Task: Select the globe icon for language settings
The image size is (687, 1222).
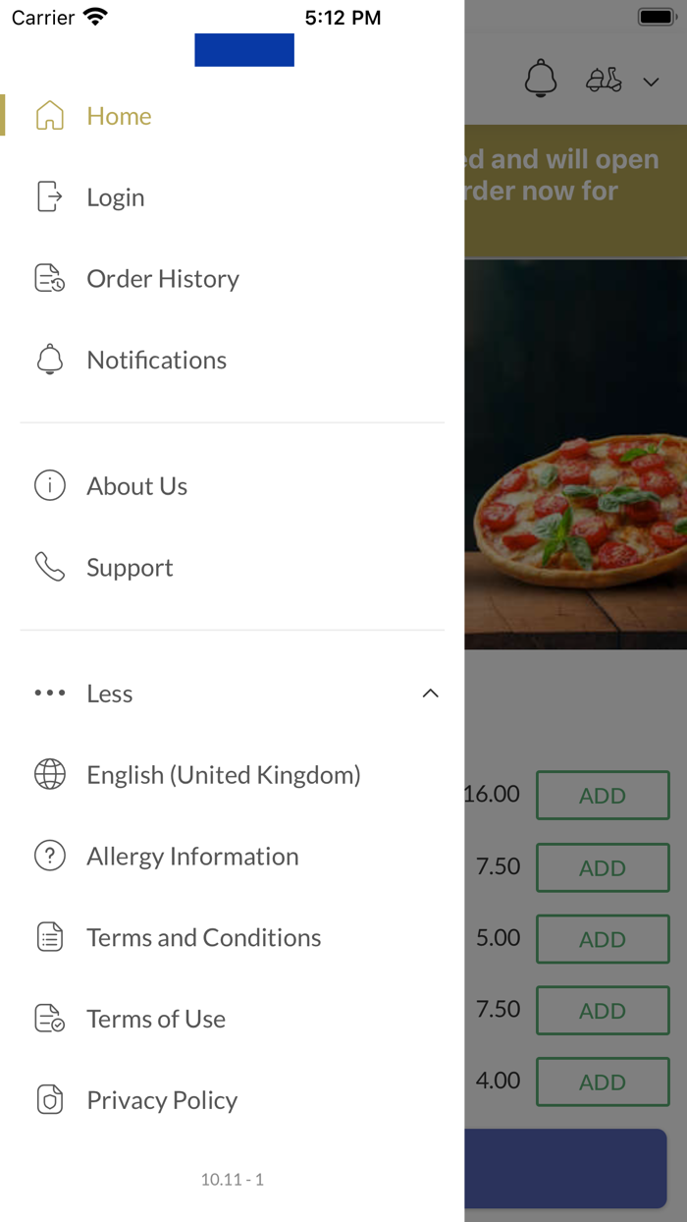Action: tap(49, 774)
